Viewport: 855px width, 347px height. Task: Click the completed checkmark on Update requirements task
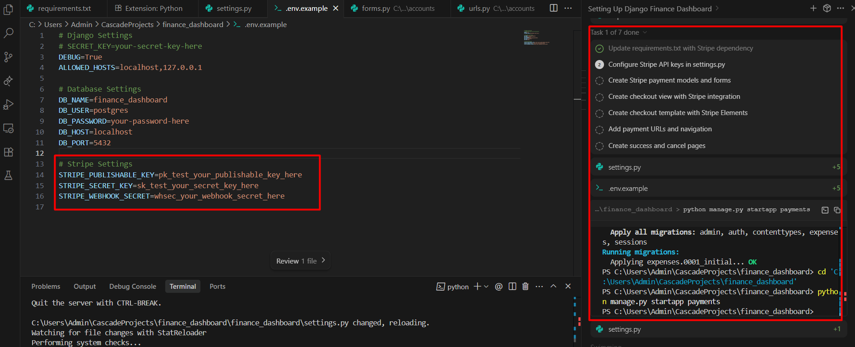[599, 48]
